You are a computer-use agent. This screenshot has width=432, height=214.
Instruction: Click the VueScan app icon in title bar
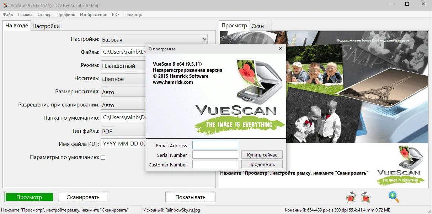[x=5, y=5]
